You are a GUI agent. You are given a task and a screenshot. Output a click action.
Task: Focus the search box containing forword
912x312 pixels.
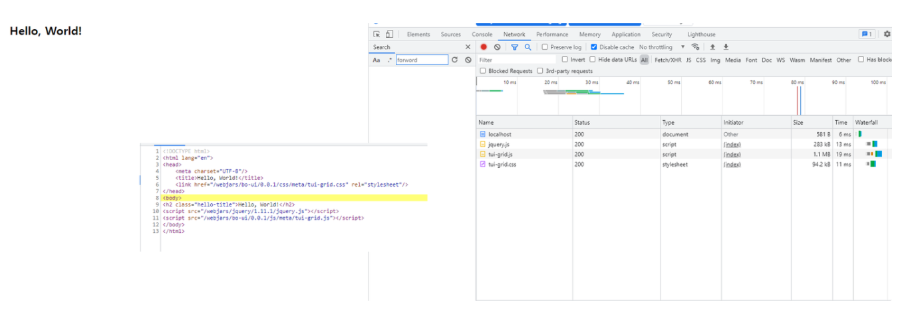tap(422, 60)
